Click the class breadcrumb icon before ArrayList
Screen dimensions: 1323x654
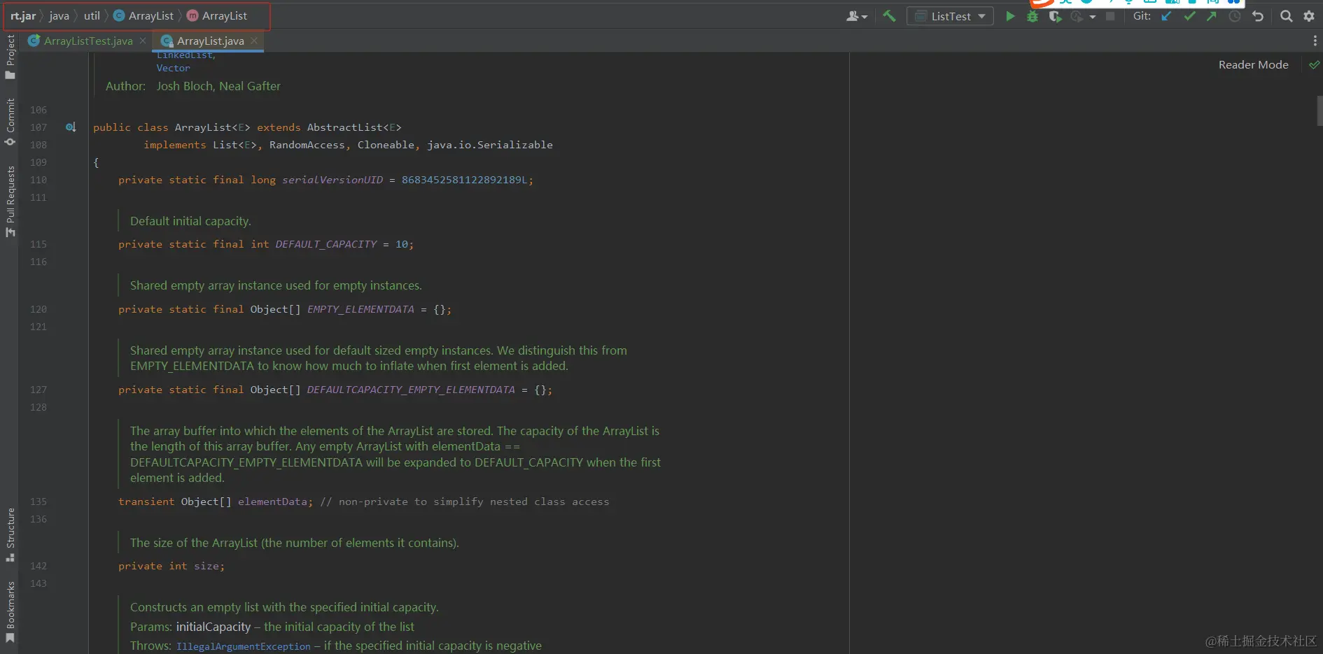click(119, 15)
